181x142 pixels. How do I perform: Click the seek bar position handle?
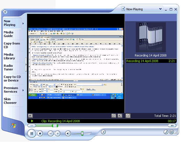(55, 126)
